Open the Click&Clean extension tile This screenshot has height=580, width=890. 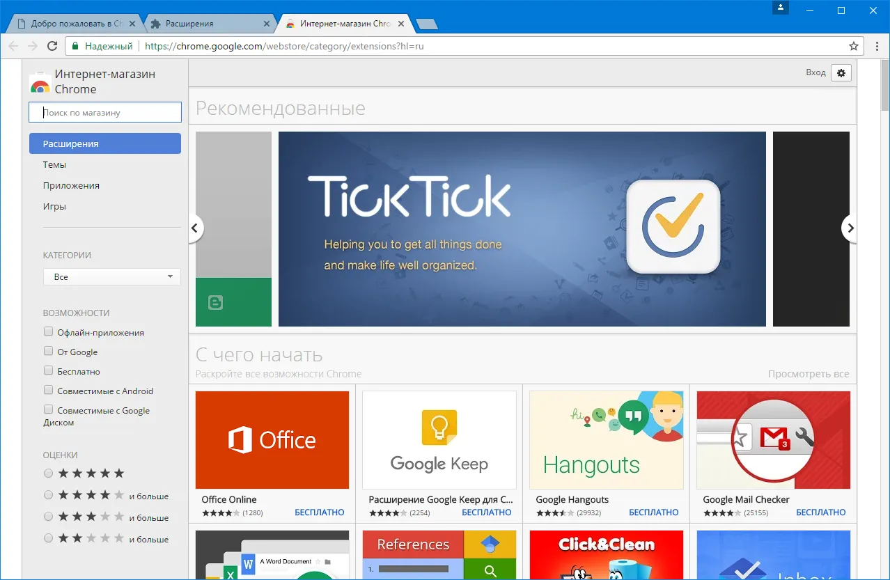click(x=607, y=555)
